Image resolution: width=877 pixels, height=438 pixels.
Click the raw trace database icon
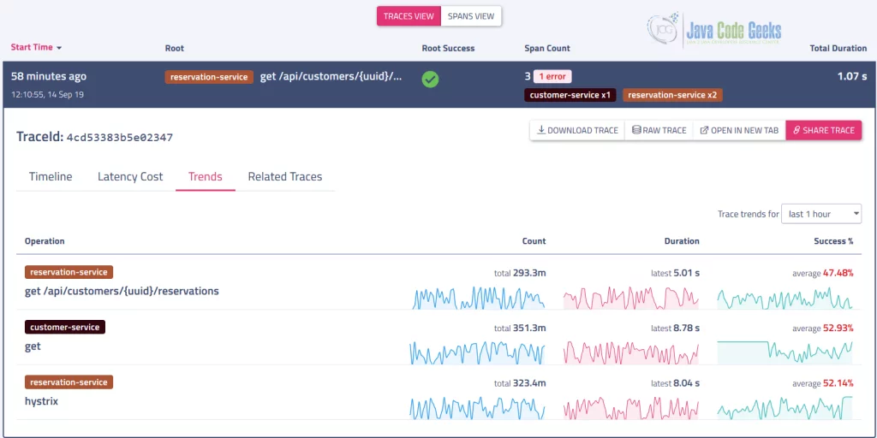636,130
